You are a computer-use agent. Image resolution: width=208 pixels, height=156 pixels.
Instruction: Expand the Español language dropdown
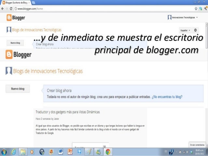pos(185,30)
